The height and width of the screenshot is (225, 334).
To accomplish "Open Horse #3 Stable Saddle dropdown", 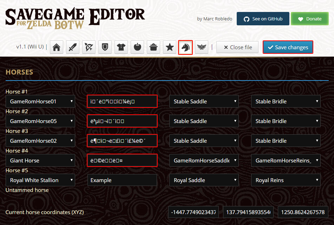I will 204,141.
